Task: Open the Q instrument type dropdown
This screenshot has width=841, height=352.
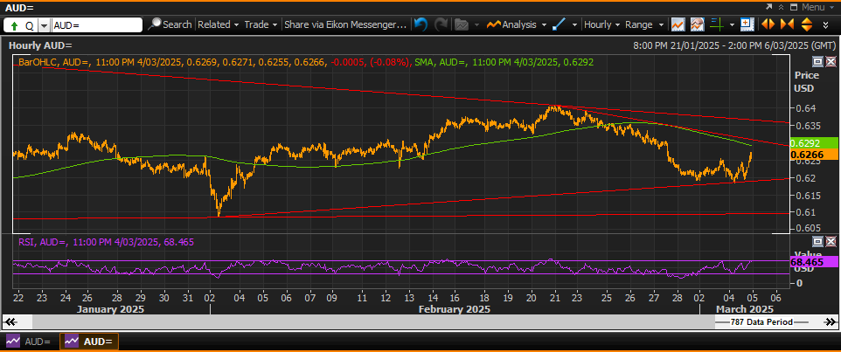Action: pos(44,25)
